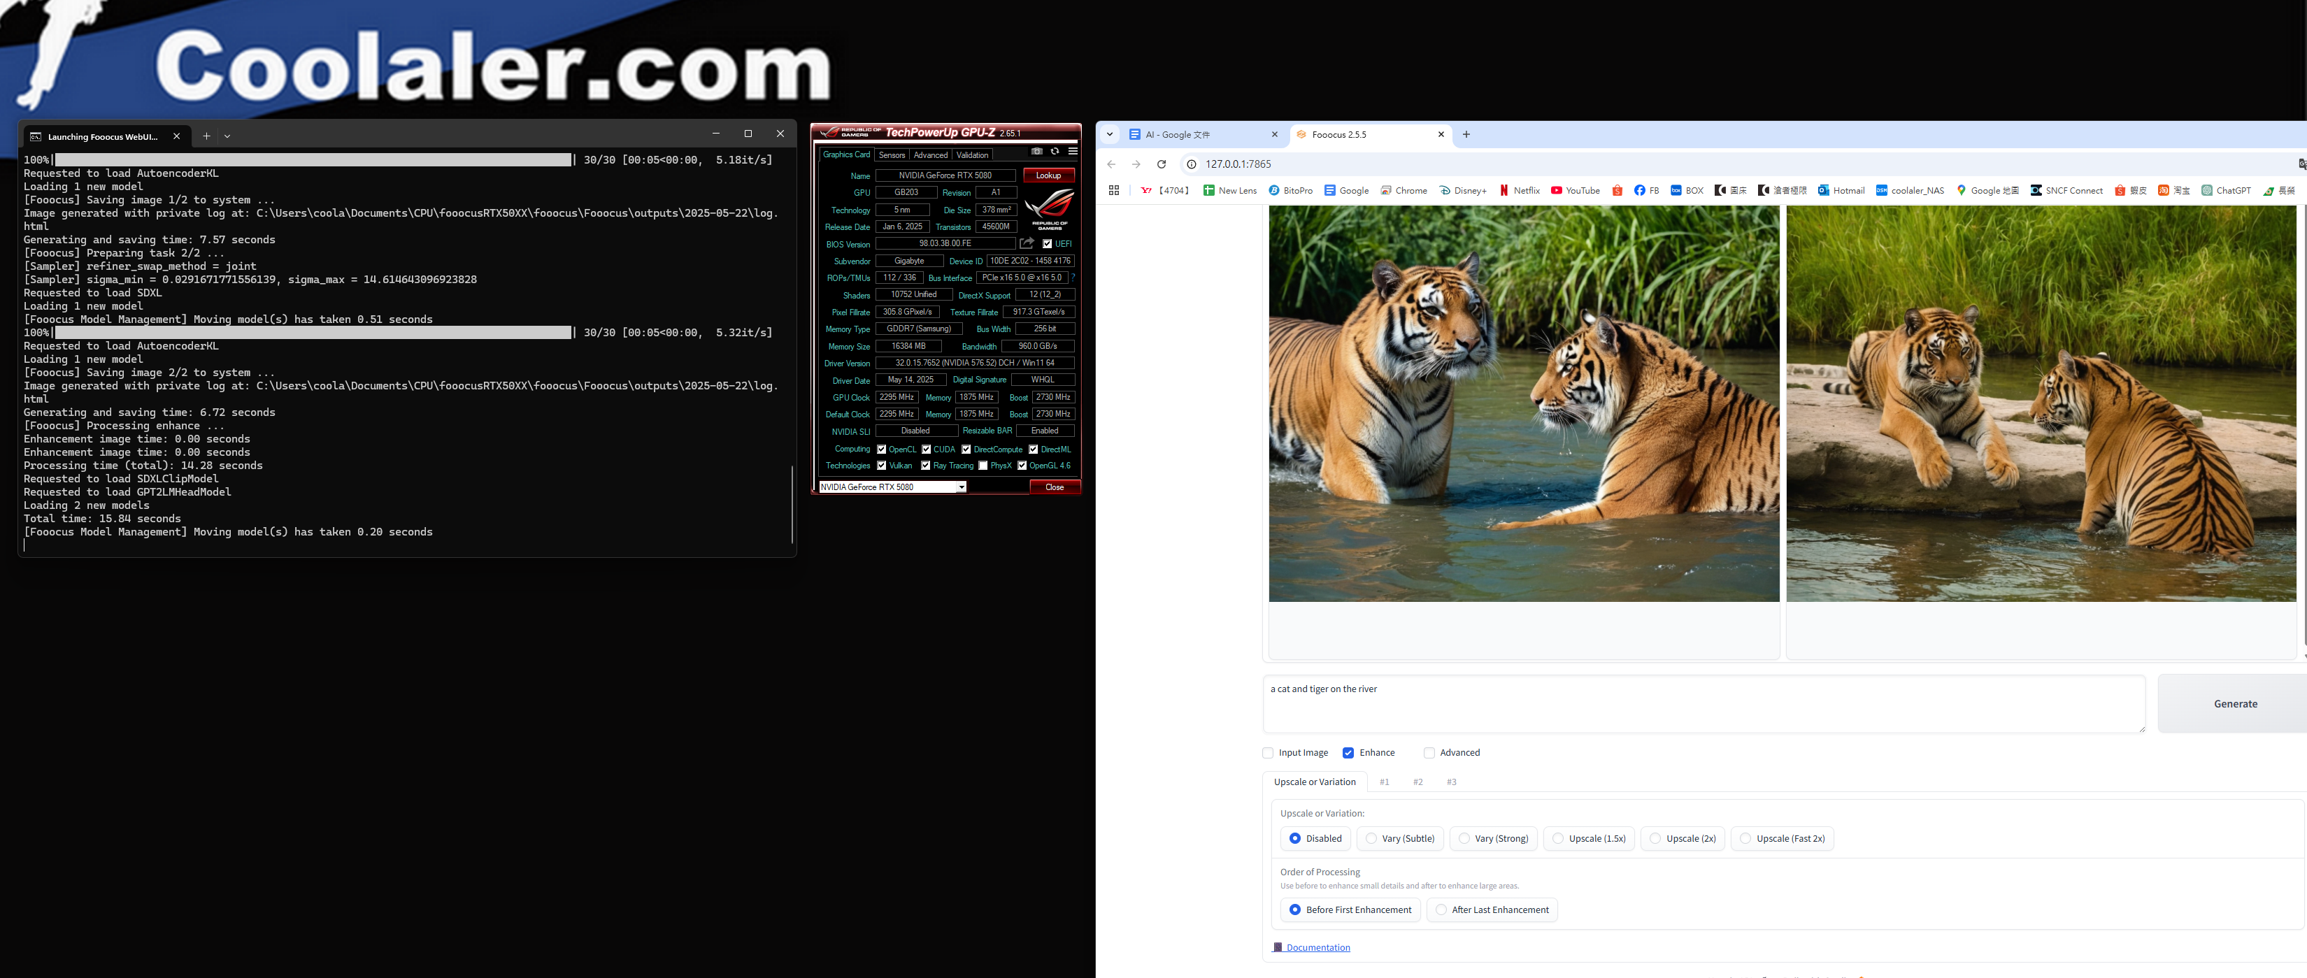Viewport: 2307px width, 978px height.
Task: Open a new terminal tab with plus
Action: click(206, 136)
